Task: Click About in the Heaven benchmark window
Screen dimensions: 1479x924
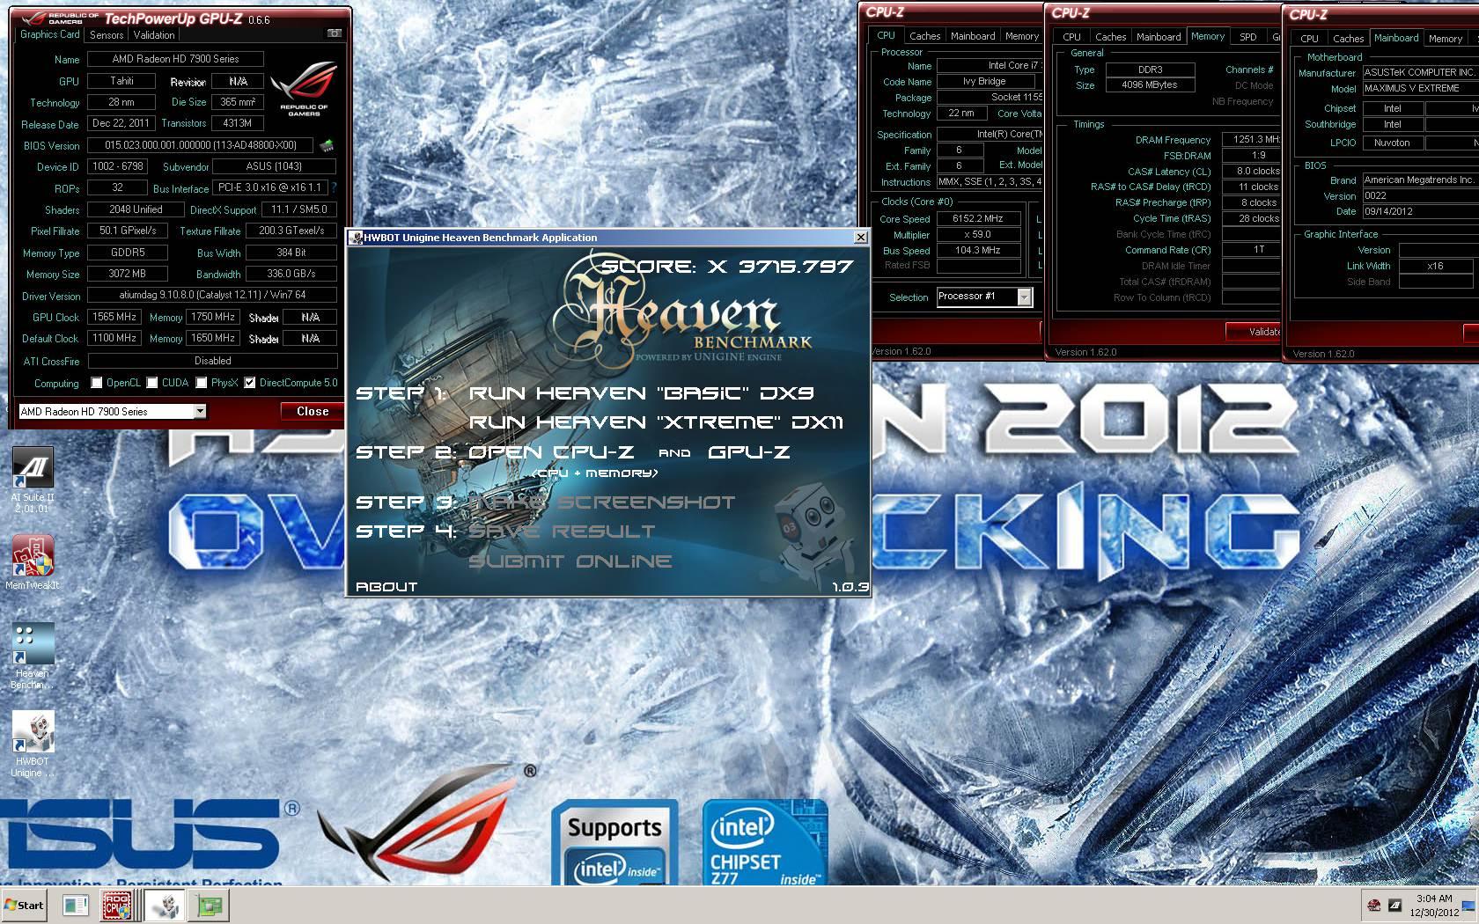Action: click(x=386, y=586)
